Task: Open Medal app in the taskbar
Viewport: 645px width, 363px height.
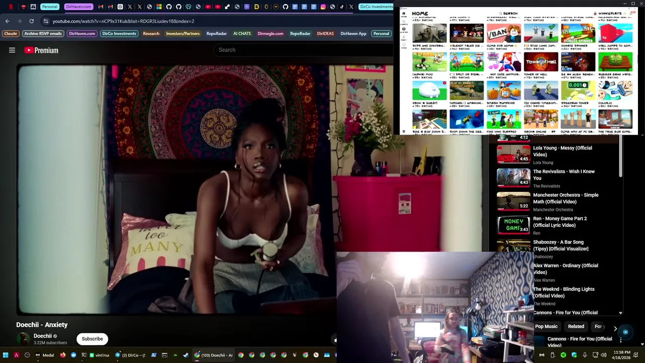Action: (x=44, y=355)
